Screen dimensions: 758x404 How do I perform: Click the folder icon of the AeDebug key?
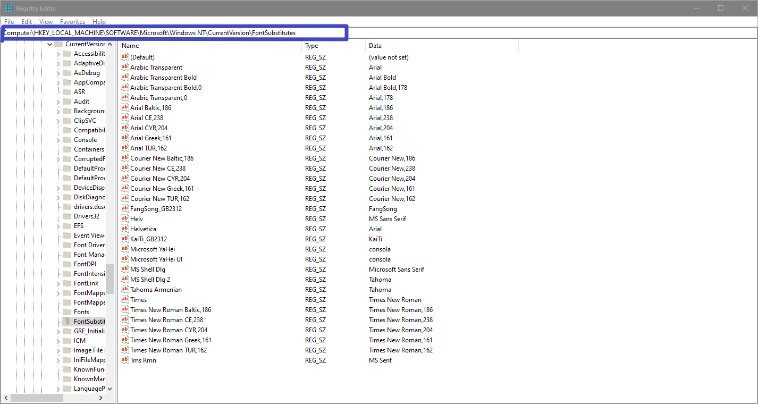[67, 73]
